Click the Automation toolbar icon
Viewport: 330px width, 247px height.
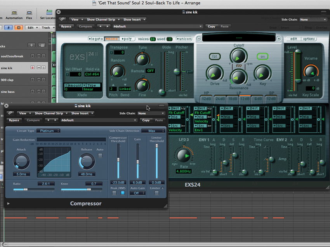(14, 13)
